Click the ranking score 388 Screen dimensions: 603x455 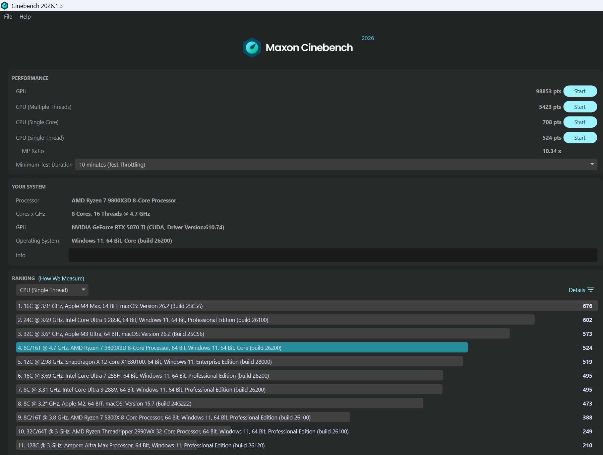coord(587,417)
